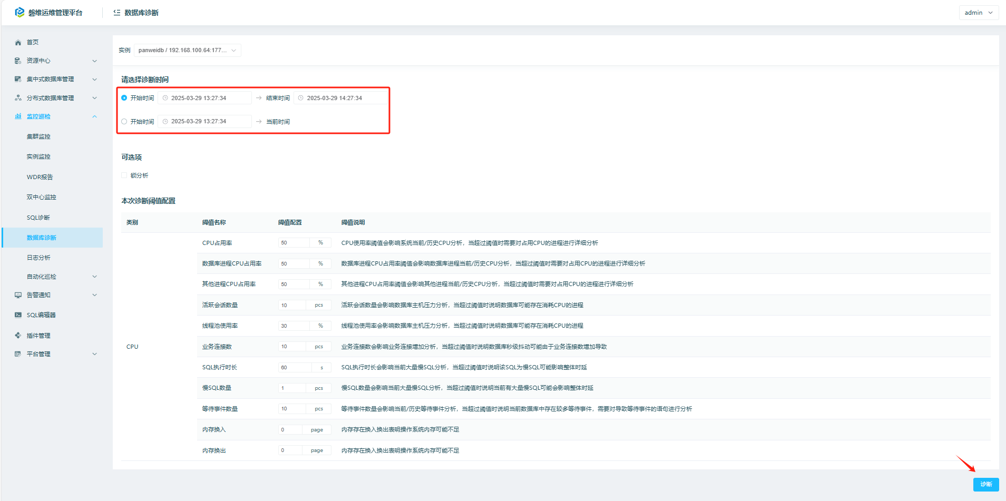Collapse sidebar using the menu fold icon
Image resolution: width=1006 pixels, height=501 pixels.
[x=117, y=13]
